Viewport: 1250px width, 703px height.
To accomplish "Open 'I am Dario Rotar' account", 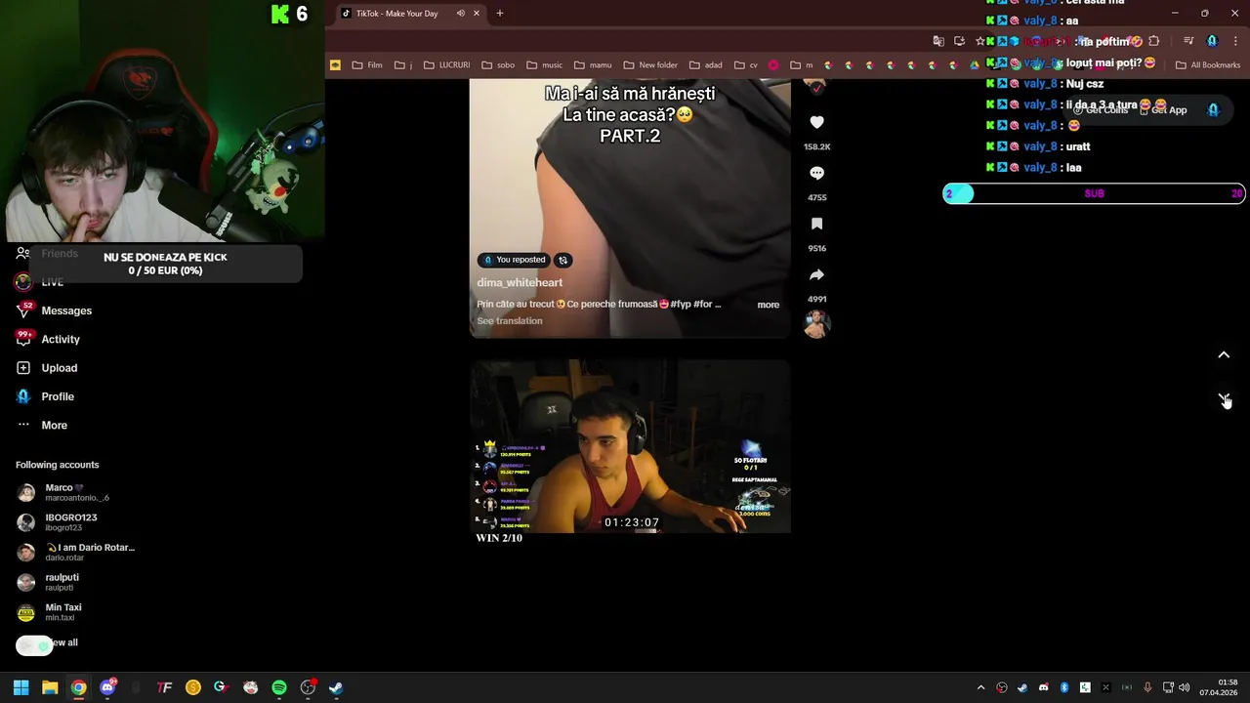I will coord(75,552).
